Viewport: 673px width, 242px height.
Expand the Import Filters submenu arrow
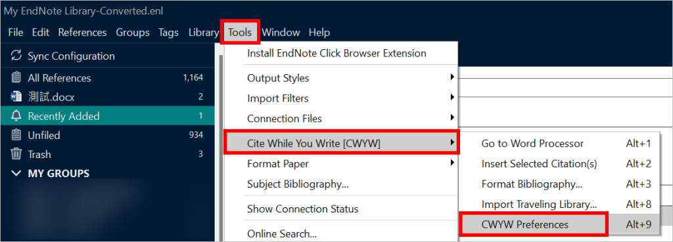point(452,98)
